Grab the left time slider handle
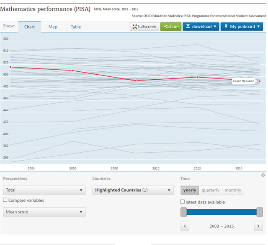The height and width of the screenshot is (245, 268). click(x=183, y=212)
